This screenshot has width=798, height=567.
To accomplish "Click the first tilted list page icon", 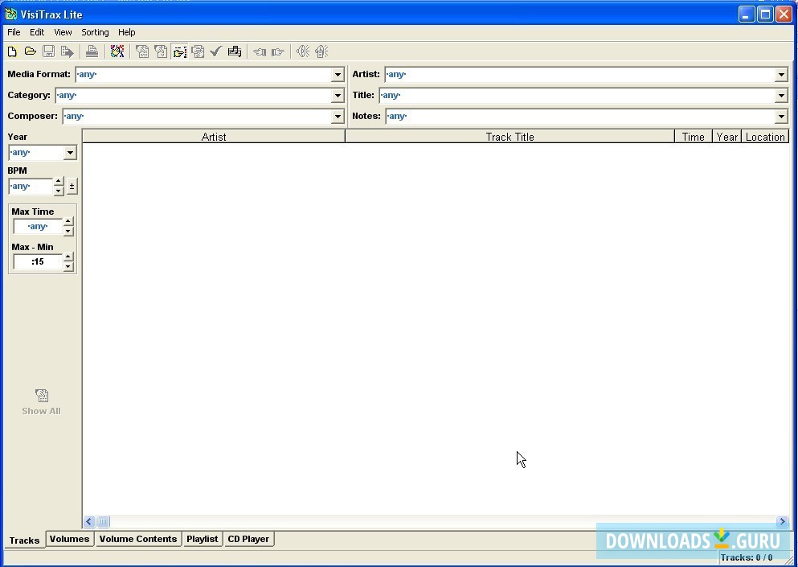I will 142,51.
